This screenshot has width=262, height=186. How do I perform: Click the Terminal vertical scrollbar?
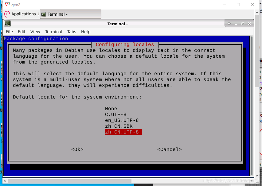pos(252,106)
